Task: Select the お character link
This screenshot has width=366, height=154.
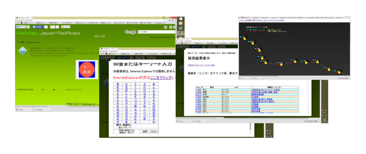Action: click(154, 83)
